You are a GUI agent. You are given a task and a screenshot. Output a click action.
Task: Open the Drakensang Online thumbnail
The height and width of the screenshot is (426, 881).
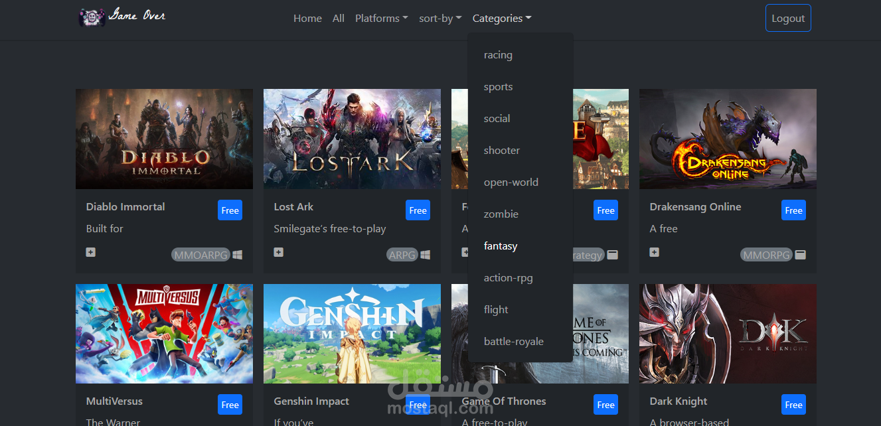coord(728,139)
